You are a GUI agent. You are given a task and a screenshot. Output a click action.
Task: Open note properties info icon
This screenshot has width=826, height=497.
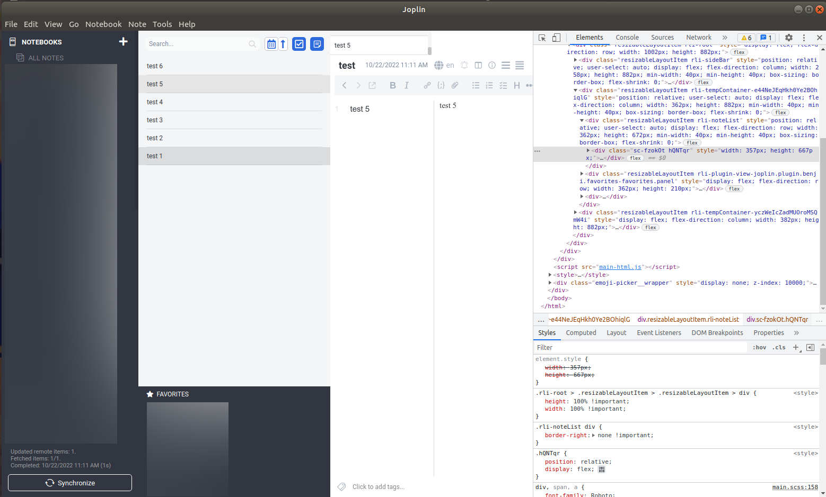492,65
